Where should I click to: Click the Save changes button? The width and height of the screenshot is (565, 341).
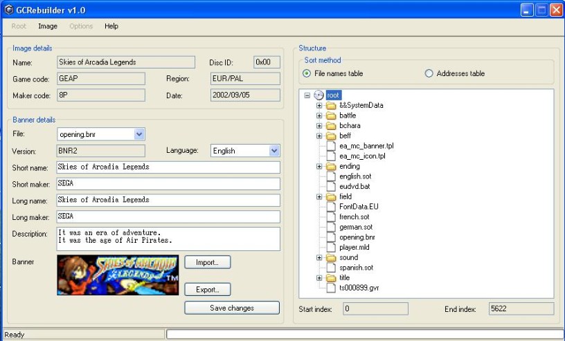(x=232, y=308)
